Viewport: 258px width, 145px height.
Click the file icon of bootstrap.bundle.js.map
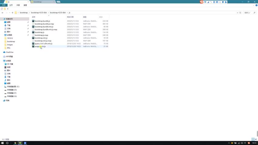pyautogui.click(x=33, y=24)
